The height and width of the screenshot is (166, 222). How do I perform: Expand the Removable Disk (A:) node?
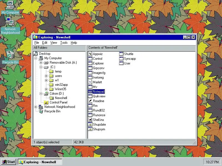41,63
